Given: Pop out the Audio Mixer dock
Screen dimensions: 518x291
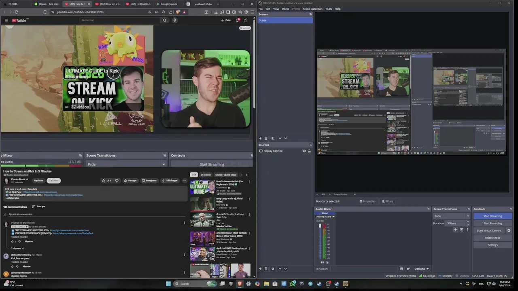Looking at the screenshot, I should [429, 209].
